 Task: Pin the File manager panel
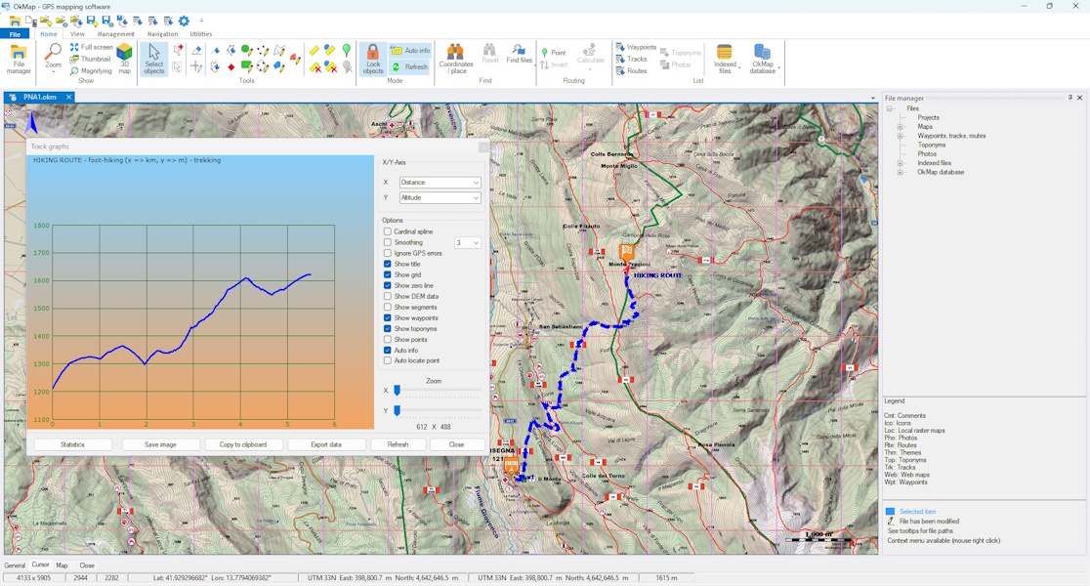pos(1069,98)
